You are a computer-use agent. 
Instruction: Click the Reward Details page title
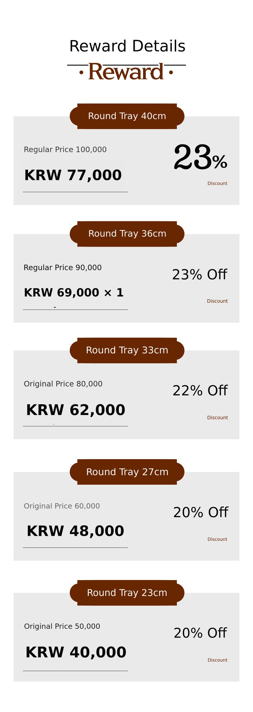tap(127, 46)
